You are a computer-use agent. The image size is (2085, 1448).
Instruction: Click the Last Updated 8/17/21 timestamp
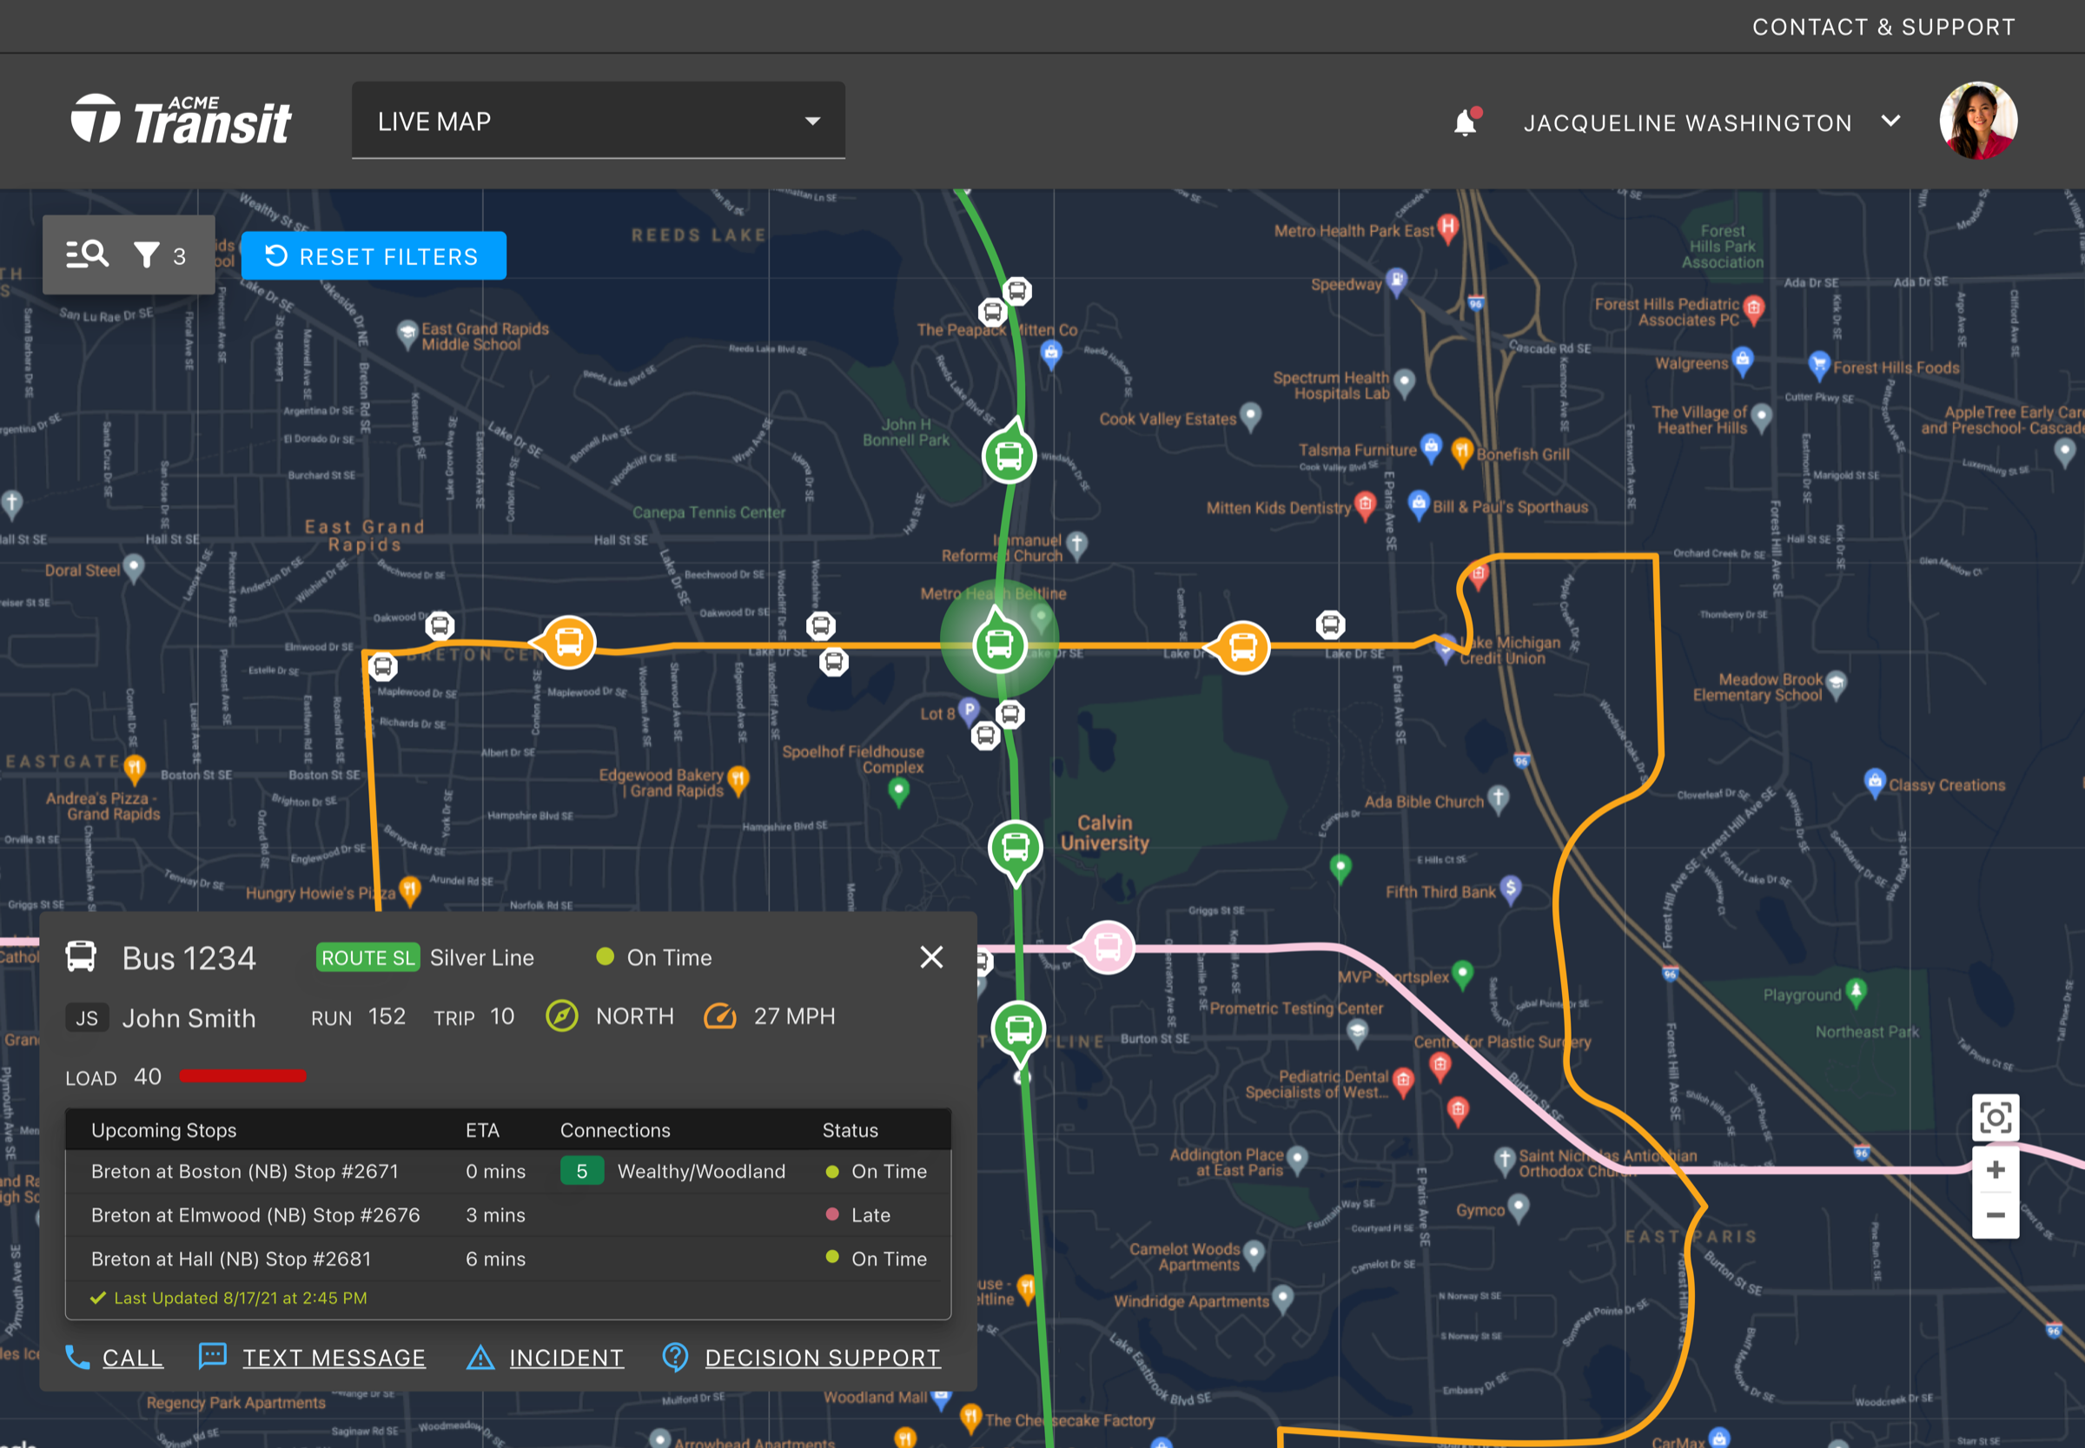pos(229,1299)
